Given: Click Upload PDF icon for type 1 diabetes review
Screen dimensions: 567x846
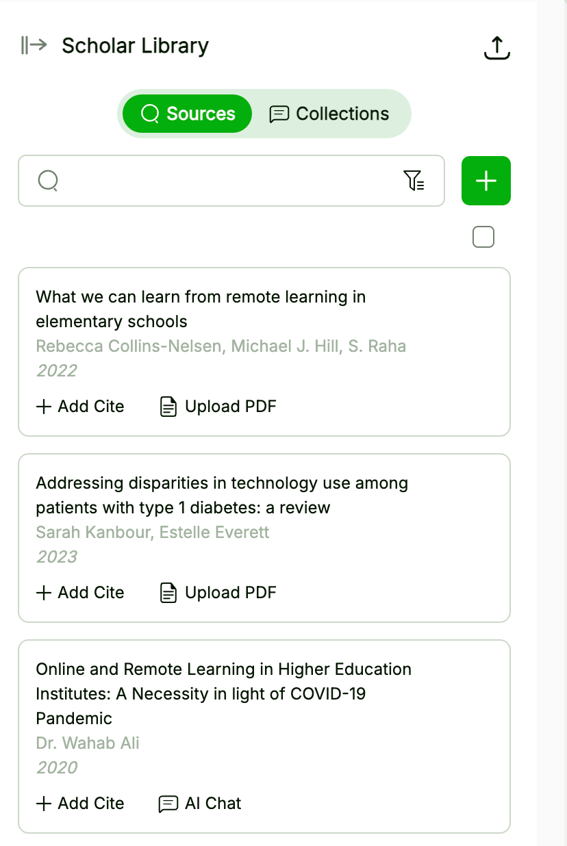Looking at the screenshot, I should click(168, 593).
